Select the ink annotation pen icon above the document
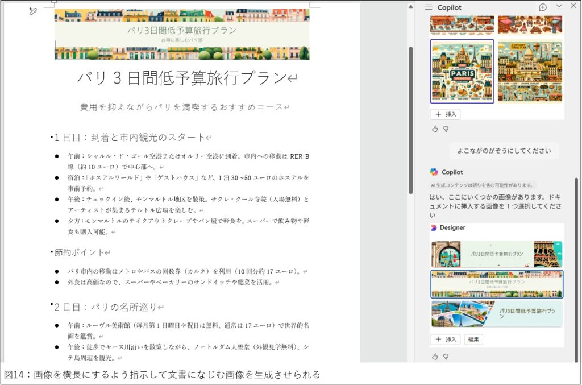 [31, 10]
